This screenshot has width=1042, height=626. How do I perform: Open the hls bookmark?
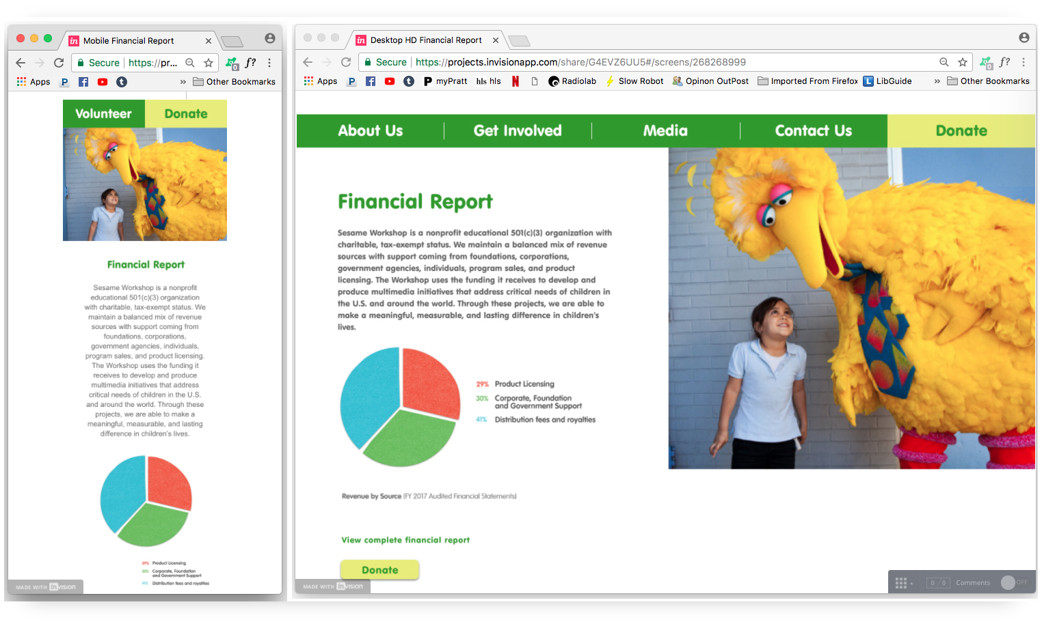(489, 81)
